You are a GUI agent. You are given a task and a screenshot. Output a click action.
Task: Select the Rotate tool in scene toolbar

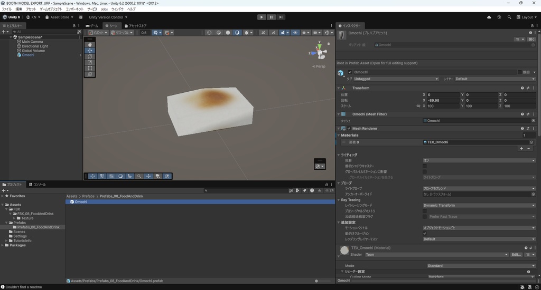(x=90, y=56)
